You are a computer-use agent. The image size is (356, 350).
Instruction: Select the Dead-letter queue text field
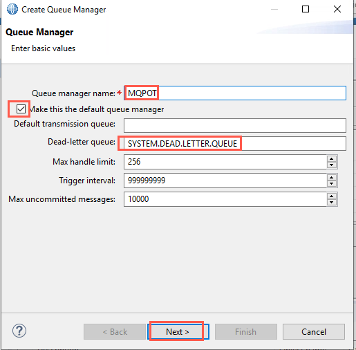235,143
